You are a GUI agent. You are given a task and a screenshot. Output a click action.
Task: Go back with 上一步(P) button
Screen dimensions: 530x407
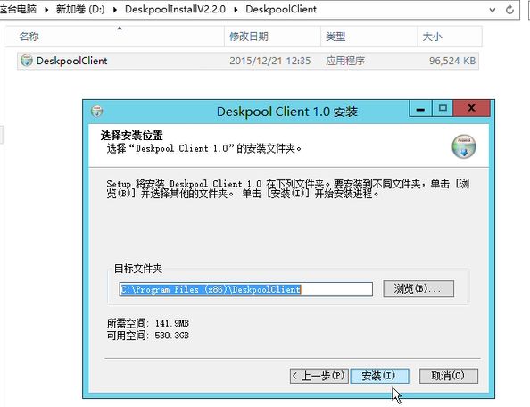tap(319, 376)
